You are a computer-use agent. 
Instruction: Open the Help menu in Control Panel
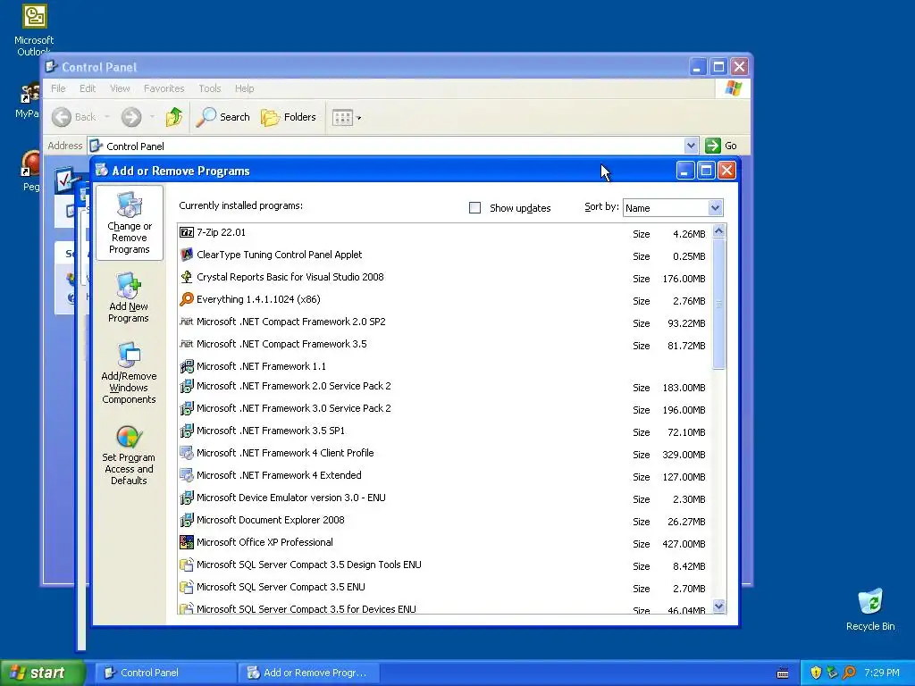(x=245, y=88)
